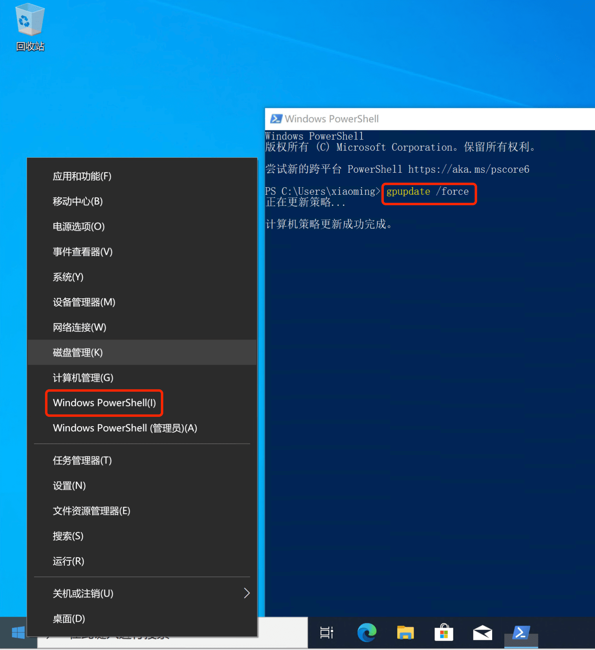
Task: Open 移动中心(B) from the menu
Action: pos(142,201)
